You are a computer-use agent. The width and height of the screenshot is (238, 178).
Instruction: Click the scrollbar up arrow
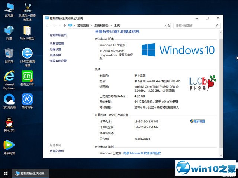(221, 32)
